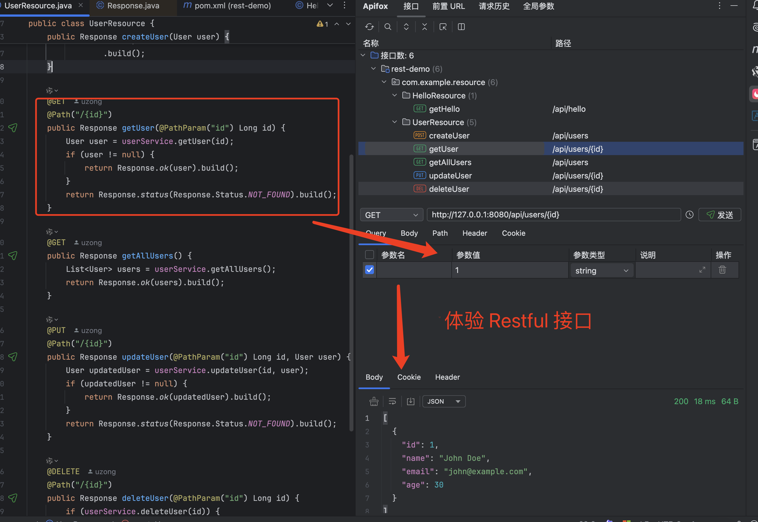
Task: Toggle line wrap in the response viewer
Action: (392, 401)
